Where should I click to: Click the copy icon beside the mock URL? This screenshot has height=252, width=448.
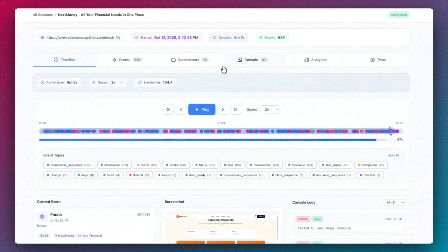pyautogui.click(x=118, y=37)
